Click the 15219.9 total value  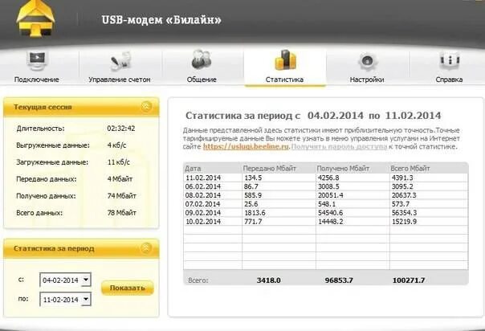404,222
